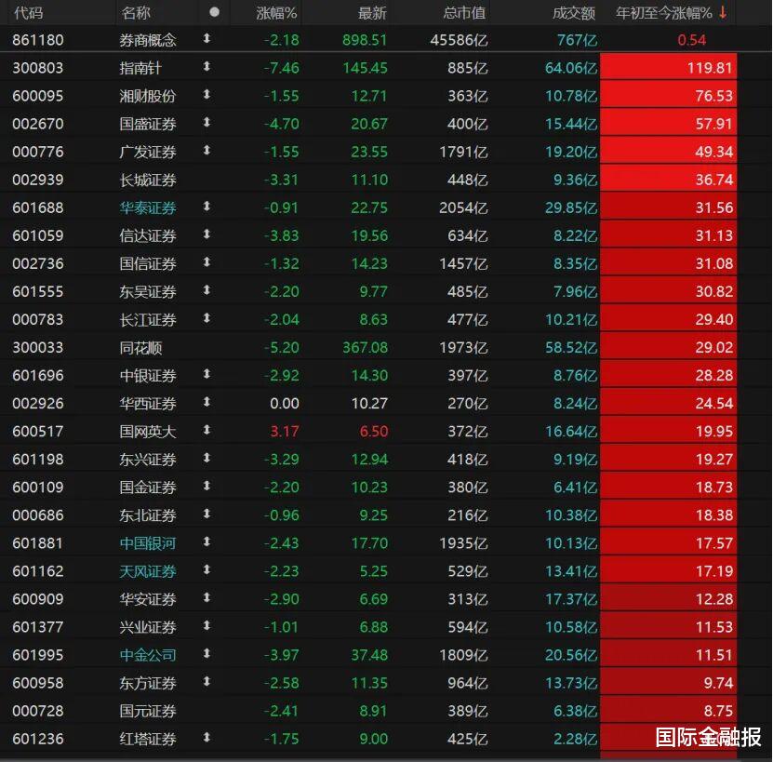Click the marker icon beside 中金公司

[207, 653]
